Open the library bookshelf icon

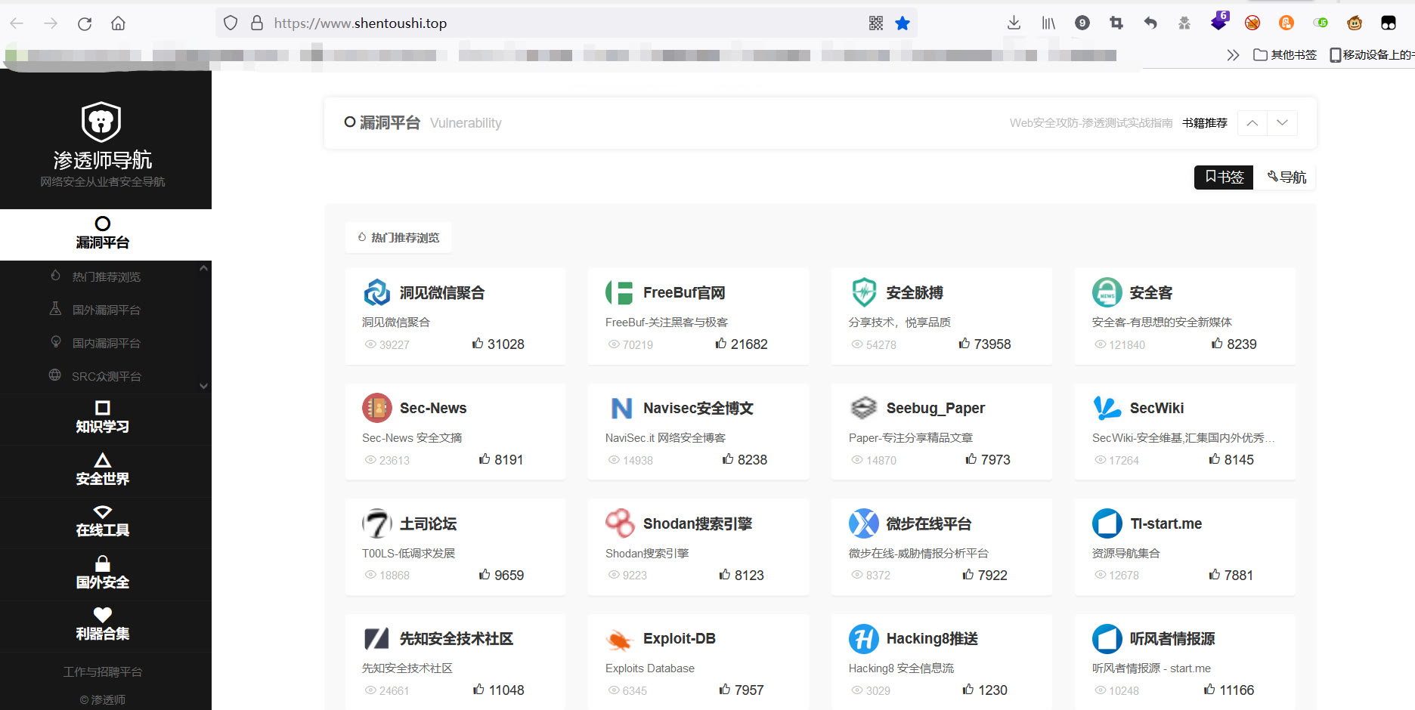pyautogui.click(x=1048, y=23)
